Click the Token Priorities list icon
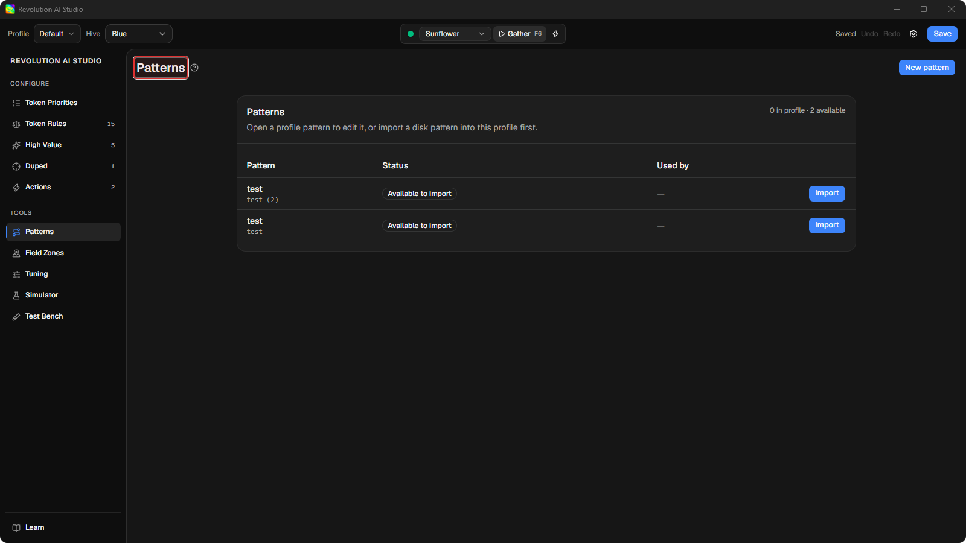 [16, 103]
